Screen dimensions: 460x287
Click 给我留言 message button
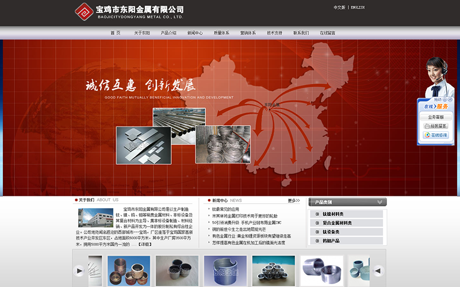pyautogui.click(x=436, y=126)
